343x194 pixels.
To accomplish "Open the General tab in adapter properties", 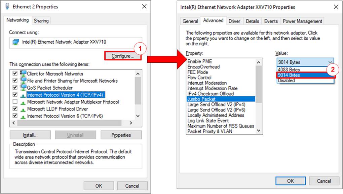I will tap(190, 21).
